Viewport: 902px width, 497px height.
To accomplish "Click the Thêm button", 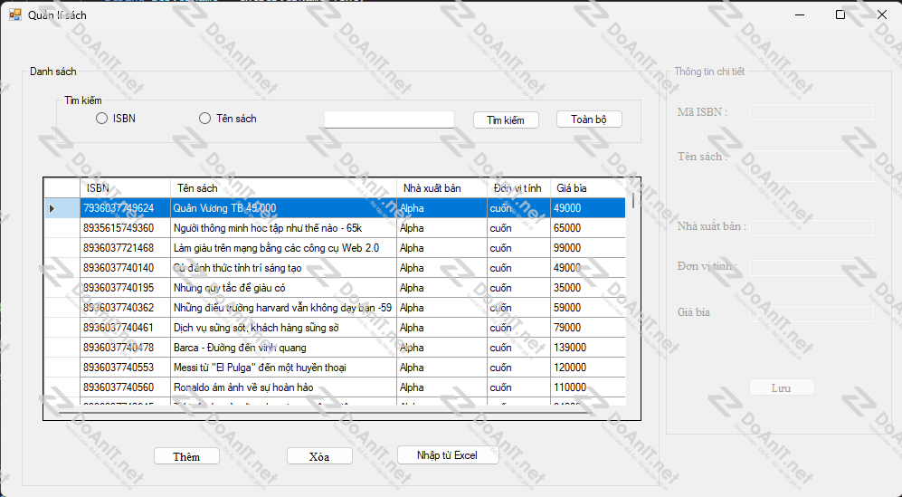I will click(186, 456).
